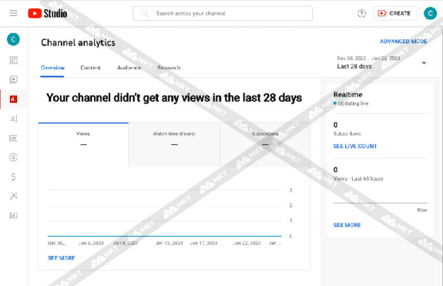Click the Jan 4, 2023 axis label
Screen dimensions: 443x286
click(x=91, y=243)
